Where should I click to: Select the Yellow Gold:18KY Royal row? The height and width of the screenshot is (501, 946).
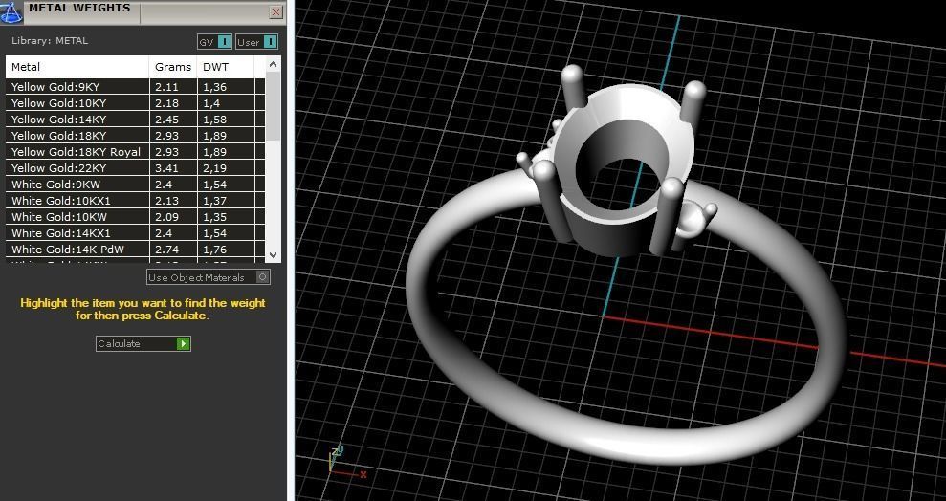click(x=135, y=152)
